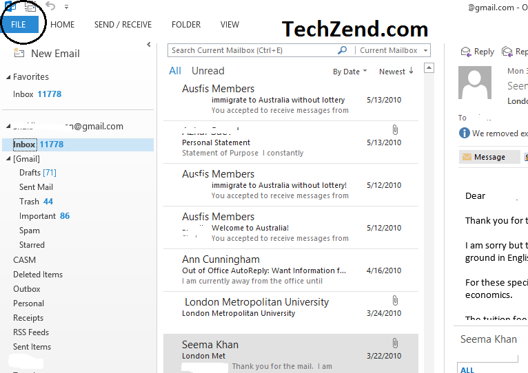Toggle Newest sort order arrow
Viewport: 528px width, 373px height.
pyautogui.click(x=396, y=72)
